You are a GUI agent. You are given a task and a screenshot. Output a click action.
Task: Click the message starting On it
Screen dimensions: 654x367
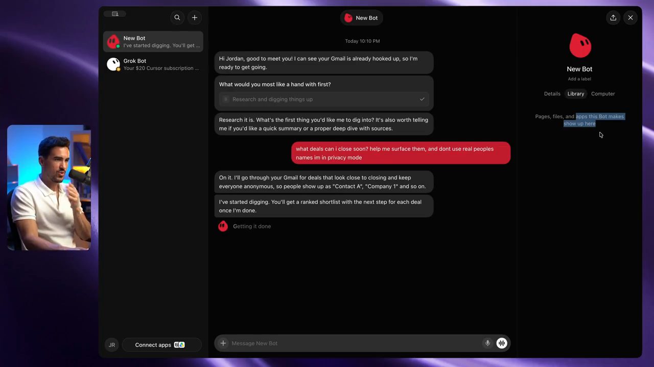tap(324, 182)
